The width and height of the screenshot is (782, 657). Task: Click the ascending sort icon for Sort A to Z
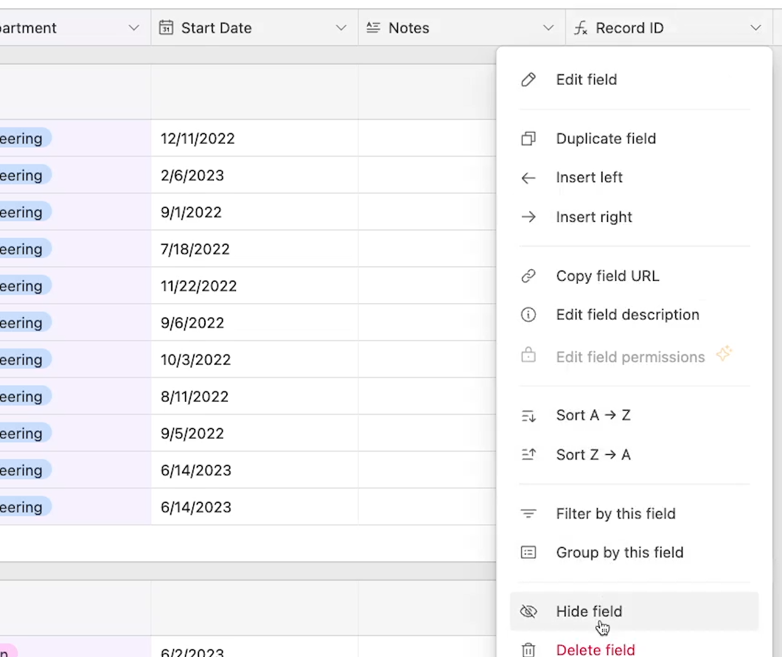(528, 416)
